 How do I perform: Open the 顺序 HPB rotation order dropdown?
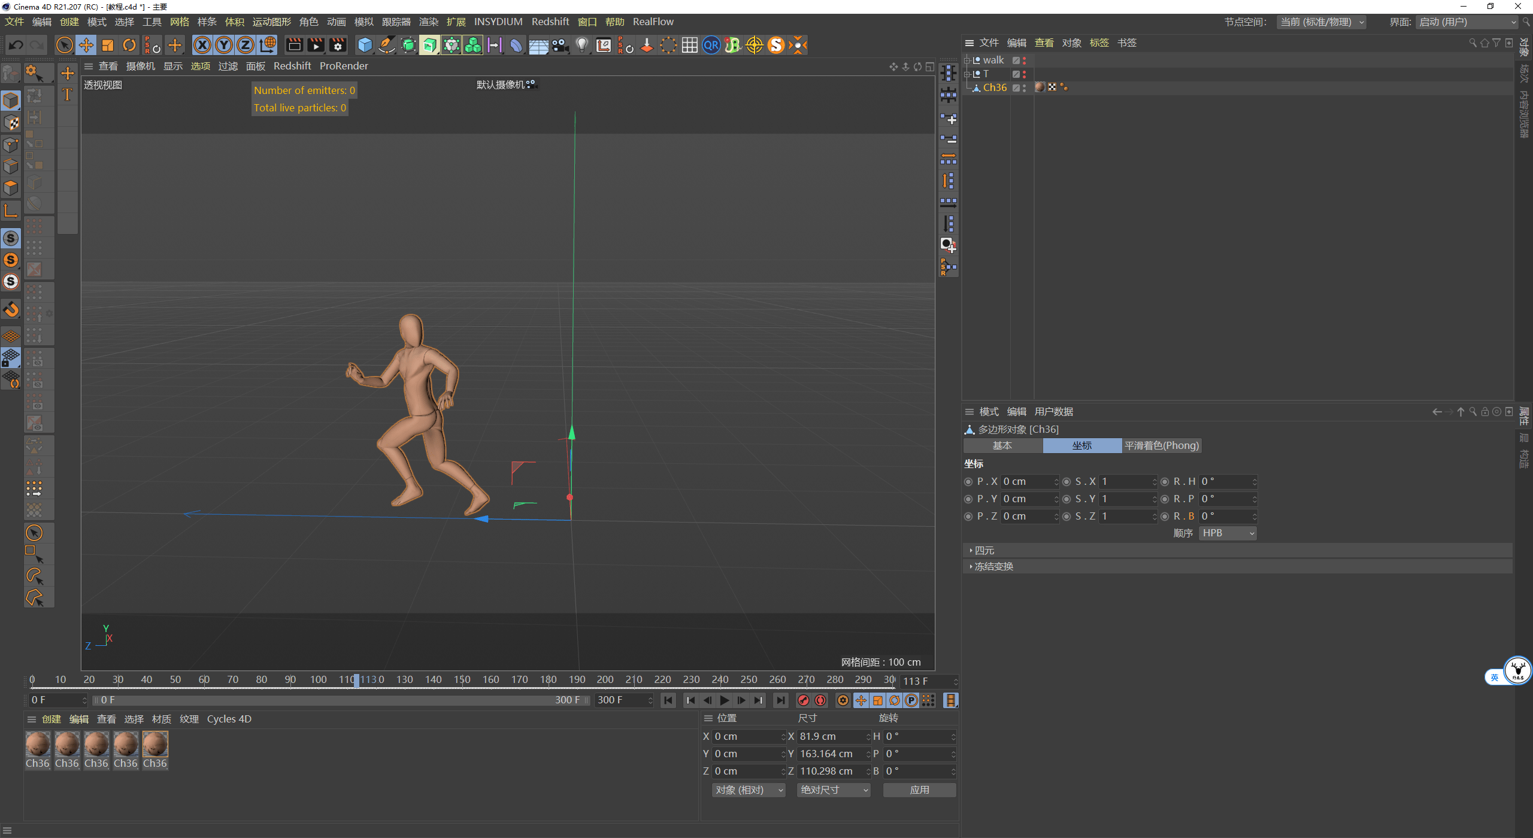(x=1227, y=533)
